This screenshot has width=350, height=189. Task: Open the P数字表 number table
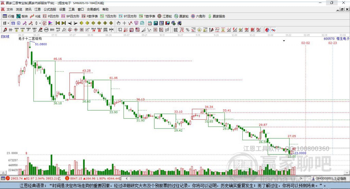(90, 16)
